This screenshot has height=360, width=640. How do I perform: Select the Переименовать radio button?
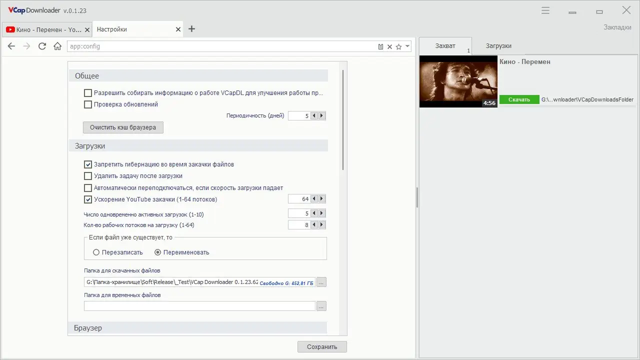(x=157, y=252)
